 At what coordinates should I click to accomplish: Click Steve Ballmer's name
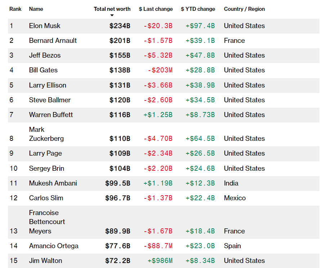click(x=50, y=100)
